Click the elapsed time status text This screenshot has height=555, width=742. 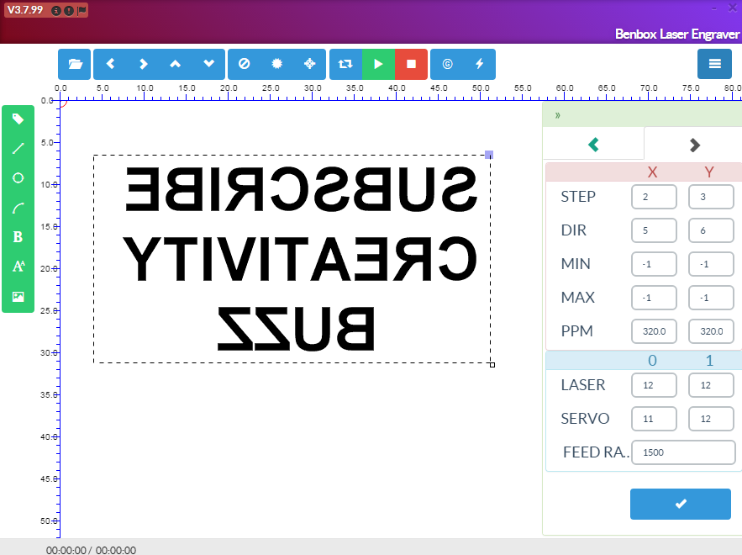[91, 550]
